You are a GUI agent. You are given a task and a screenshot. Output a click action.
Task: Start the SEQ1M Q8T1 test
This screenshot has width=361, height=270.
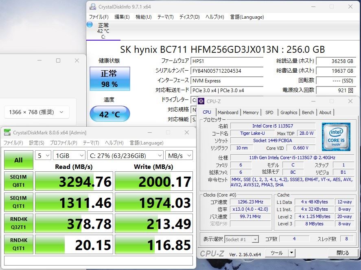pyautogui.click(x=18, y=181)
